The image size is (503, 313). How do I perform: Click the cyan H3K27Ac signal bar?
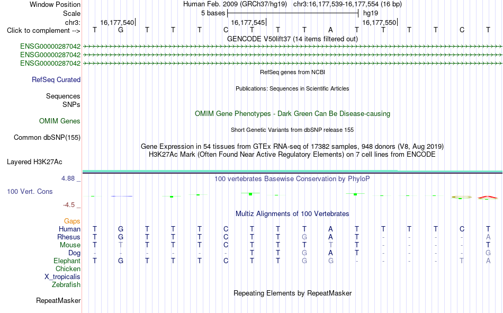pos(292,171)
